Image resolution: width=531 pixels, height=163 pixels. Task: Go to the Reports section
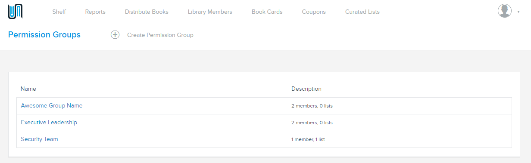tap(95, 12)
